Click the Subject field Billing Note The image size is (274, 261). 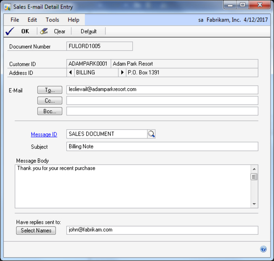pos(162,147)
